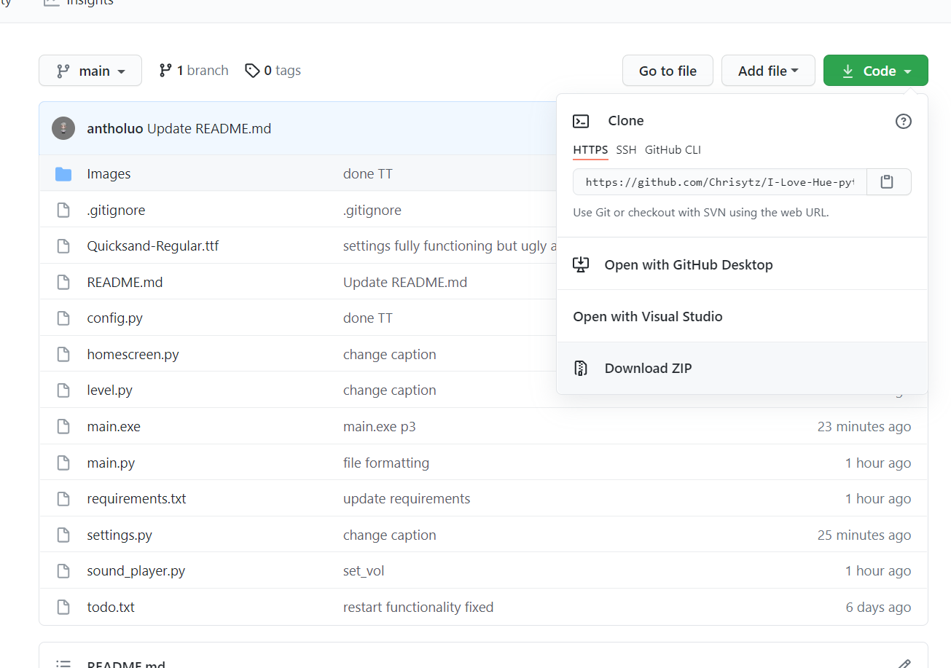This screenshot has width=951, height=668.
Task: Open the antholuo author link
Action: [x=115, y=129]
